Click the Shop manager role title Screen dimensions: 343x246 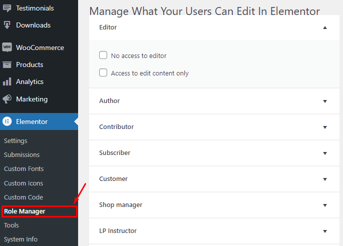(121, 204)
